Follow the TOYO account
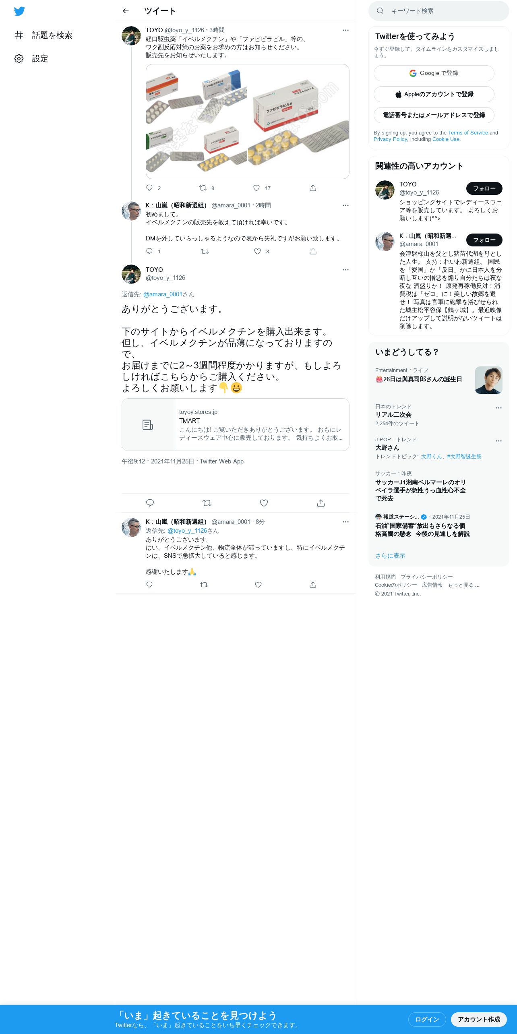 [484, 188]
